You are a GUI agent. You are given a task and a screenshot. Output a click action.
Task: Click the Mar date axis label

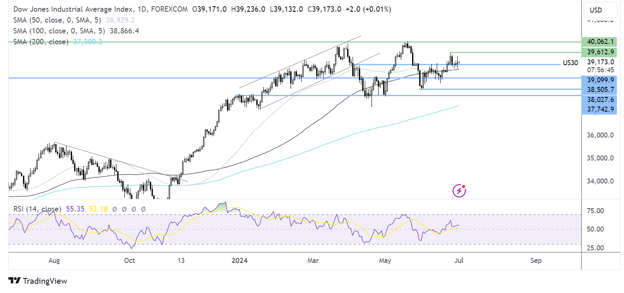(x=313, y=260)
